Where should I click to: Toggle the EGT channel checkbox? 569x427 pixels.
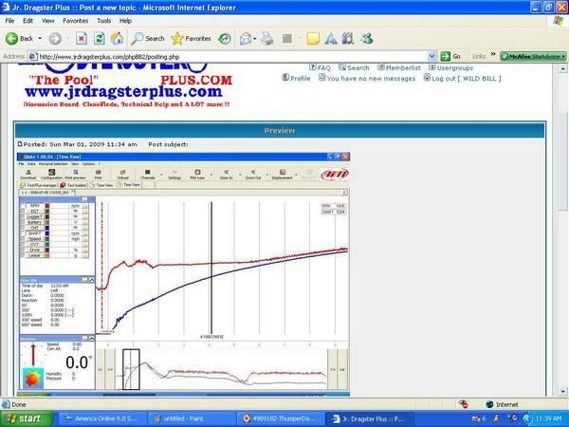[23, 212]
